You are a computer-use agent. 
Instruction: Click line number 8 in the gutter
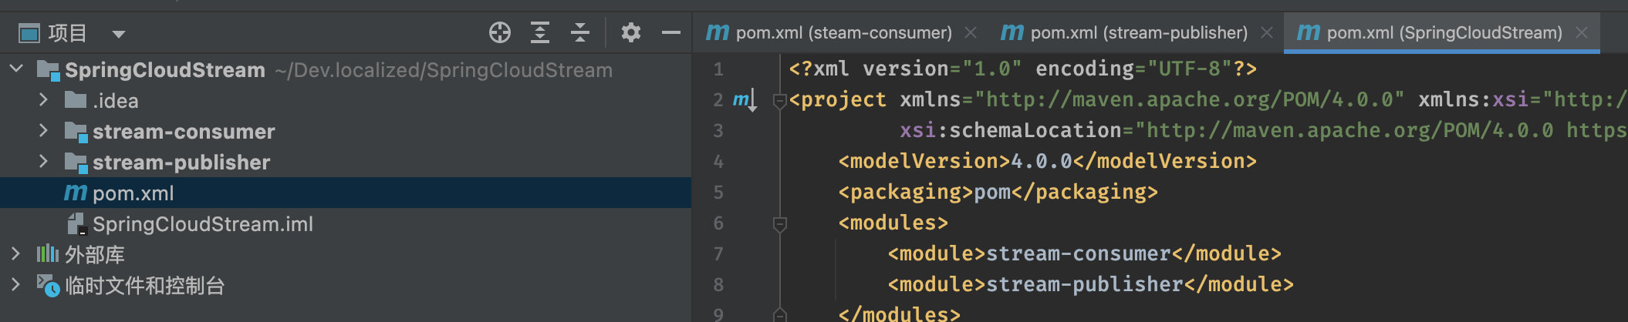tap(718, 285)
